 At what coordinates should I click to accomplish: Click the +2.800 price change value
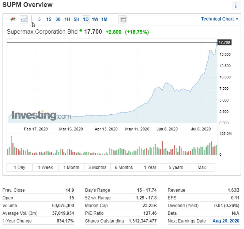(113, 32)
